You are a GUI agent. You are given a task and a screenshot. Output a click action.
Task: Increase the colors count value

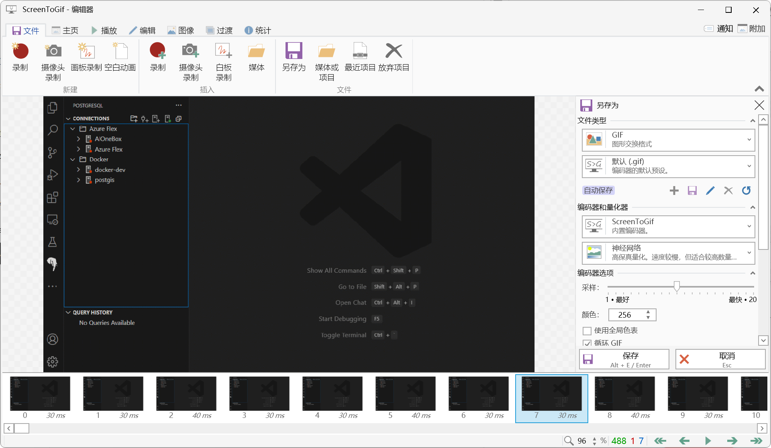[648, 312]
